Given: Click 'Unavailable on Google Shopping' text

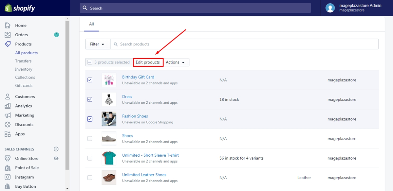Looking at the screenshot, I should tap(148, 122).
